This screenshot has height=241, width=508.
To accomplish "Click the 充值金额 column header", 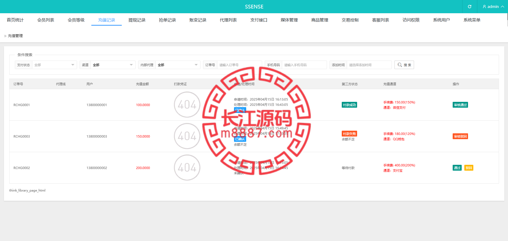I will pos(142,84).
